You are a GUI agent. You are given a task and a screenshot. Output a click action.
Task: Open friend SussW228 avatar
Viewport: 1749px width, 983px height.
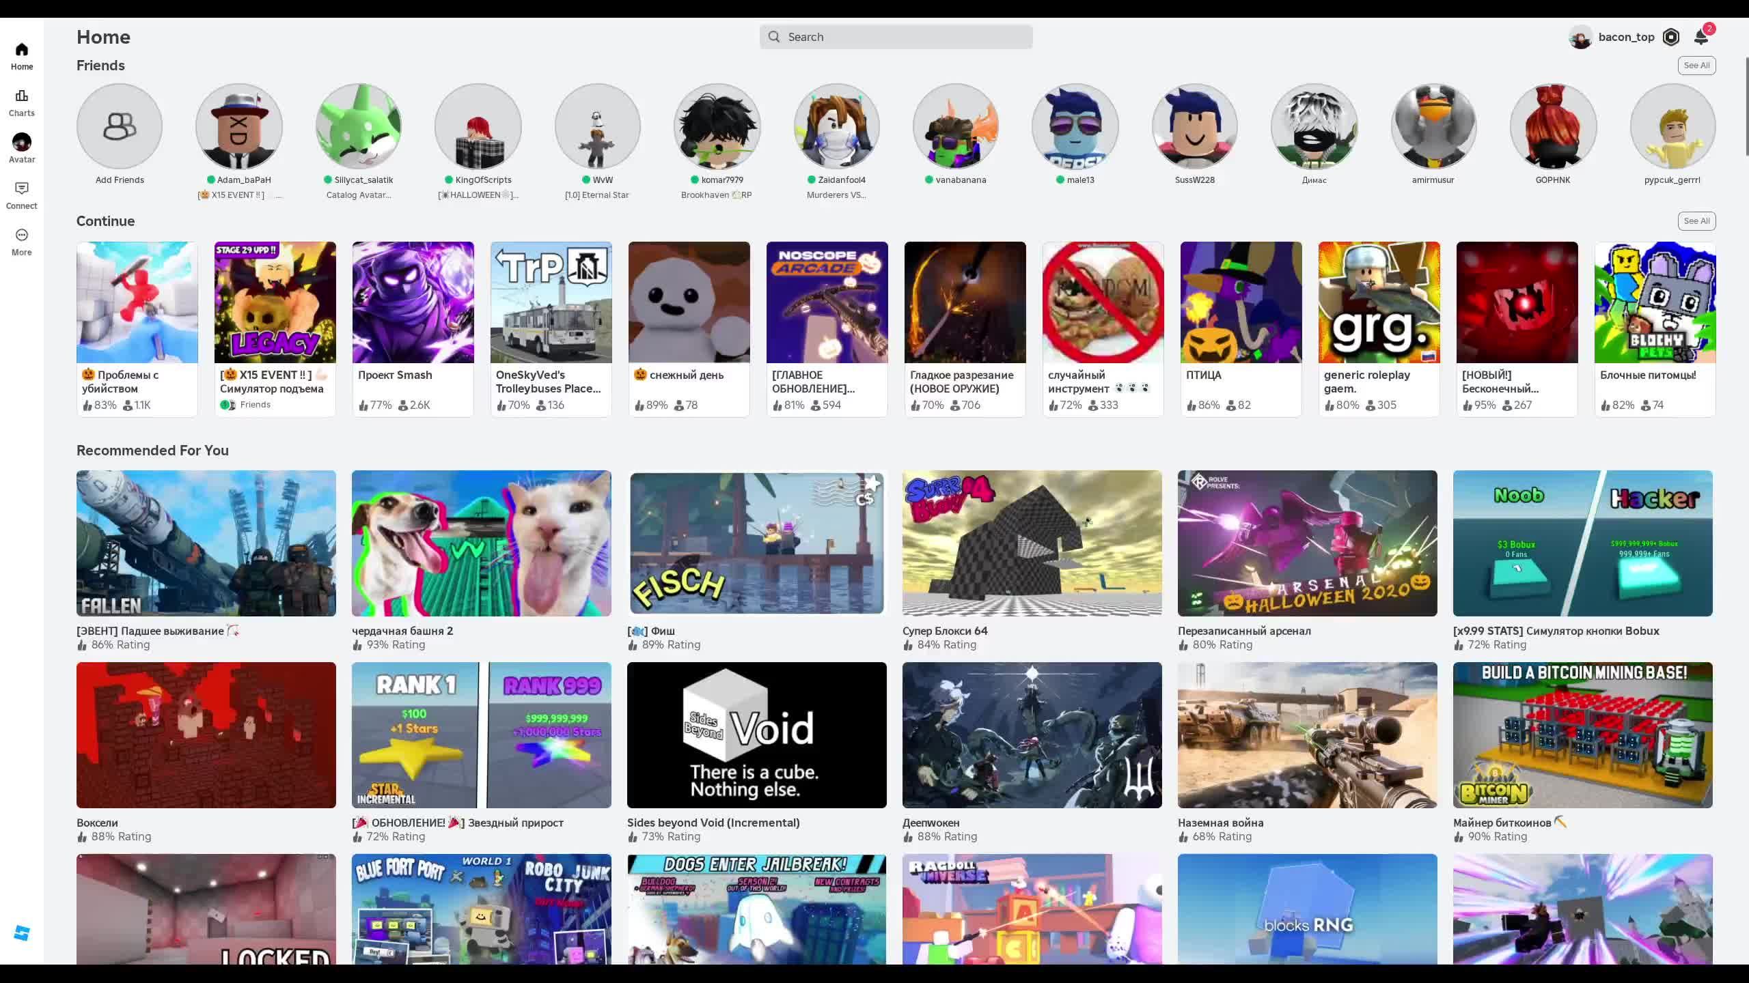[1195, 126]
